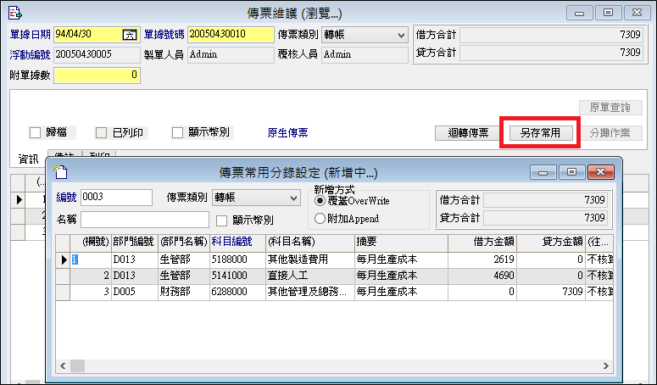
Task: Click the row indicator arrow for row 1 in dialog grid
Action: tap(64, 259)
